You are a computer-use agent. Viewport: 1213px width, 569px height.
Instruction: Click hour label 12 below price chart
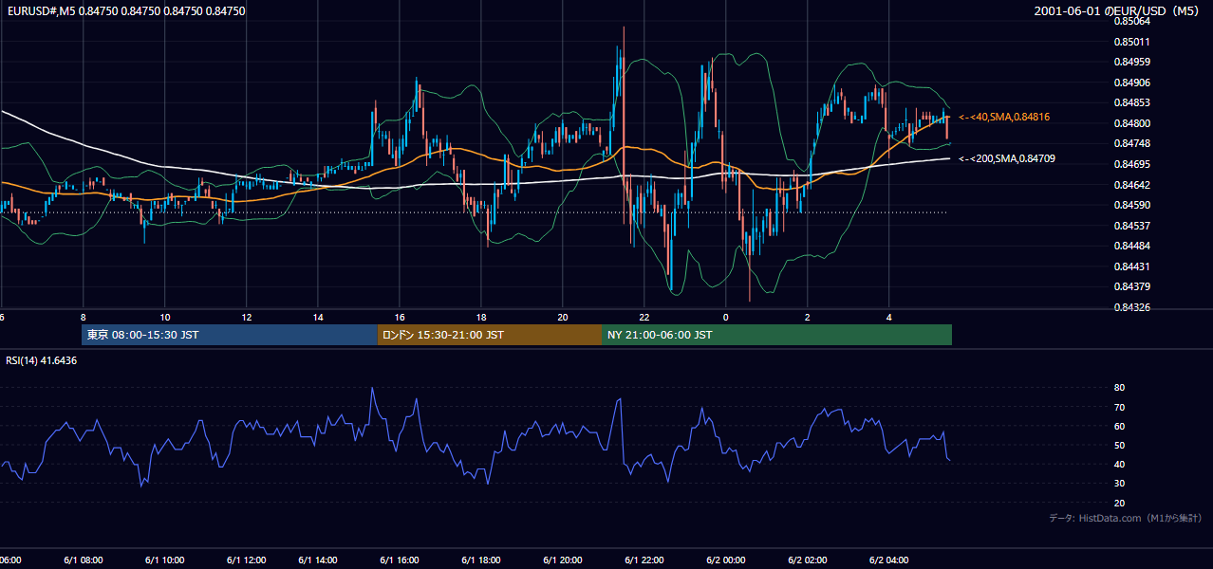point(247,317)
